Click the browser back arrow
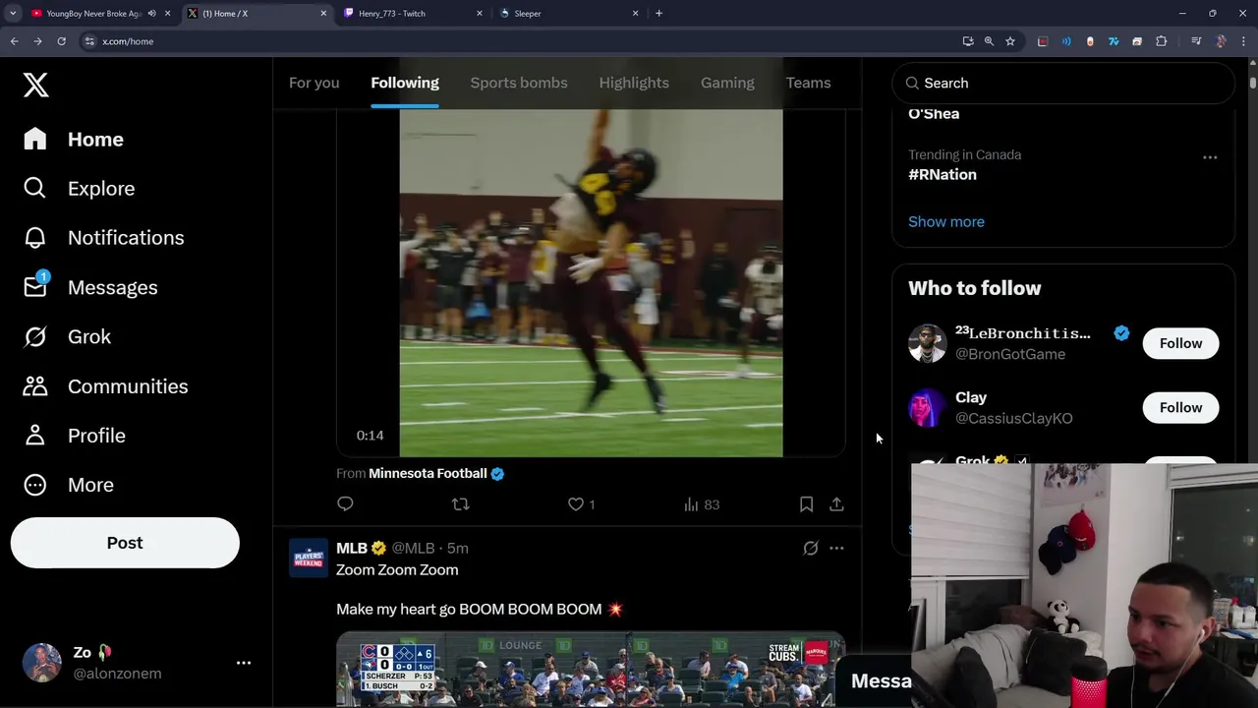 click(14, 41)
